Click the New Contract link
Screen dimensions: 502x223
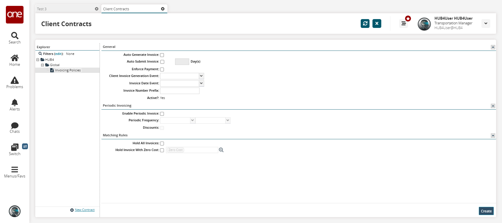pyautogui.click(x=85, y=210)
